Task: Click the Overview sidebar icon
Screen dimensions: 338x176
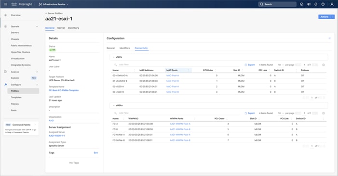Action: click(6, 15)
